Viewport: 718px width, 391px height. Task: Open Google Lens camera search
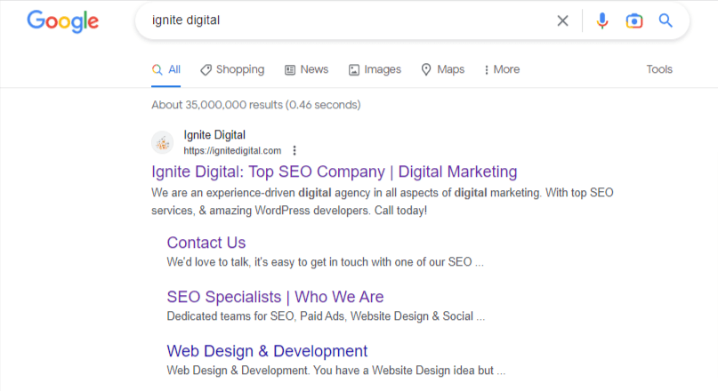point(633,21)
